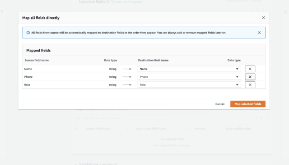Select the Phone source field text
289x165 pixels.
click(28, 77)
